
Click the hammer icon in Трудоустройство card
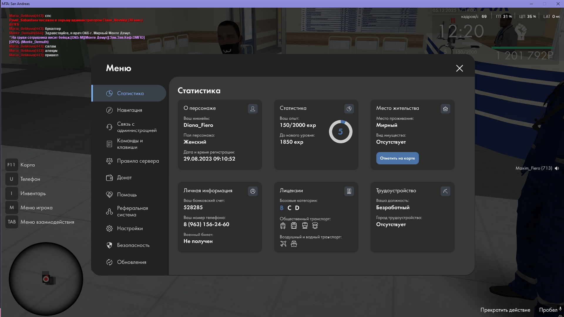pos(445,191)
